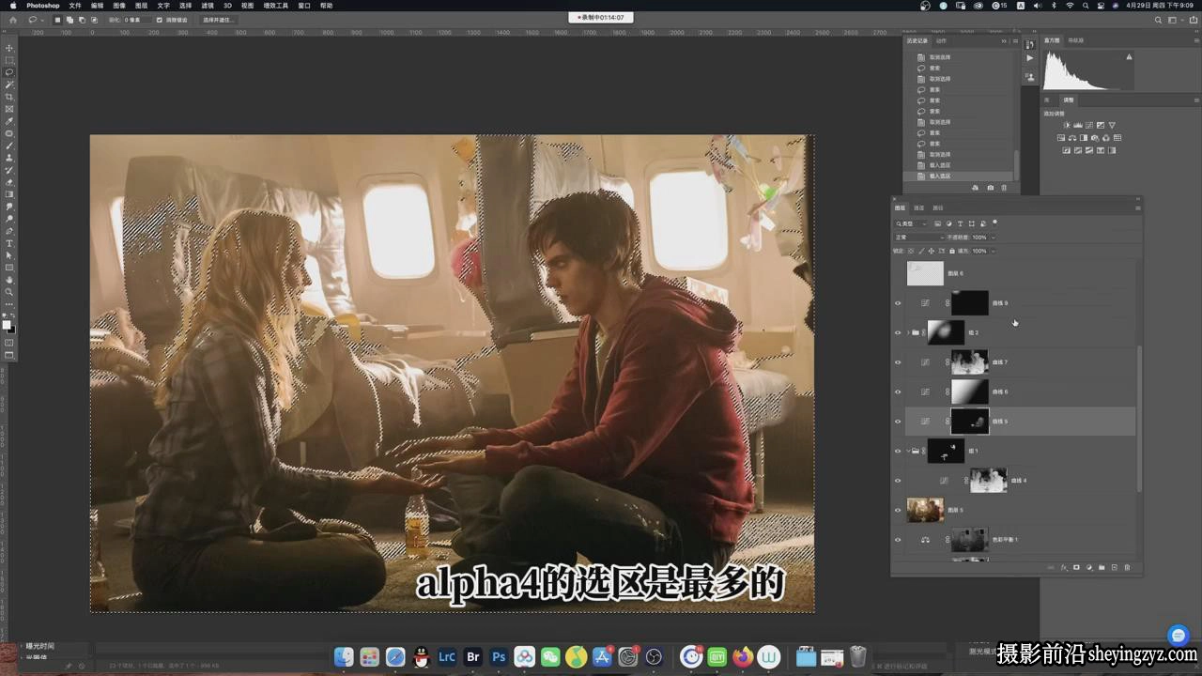The image size is (1202, 676).
Task: Add a Black & White adjustment
Action: pos(1083,138)
